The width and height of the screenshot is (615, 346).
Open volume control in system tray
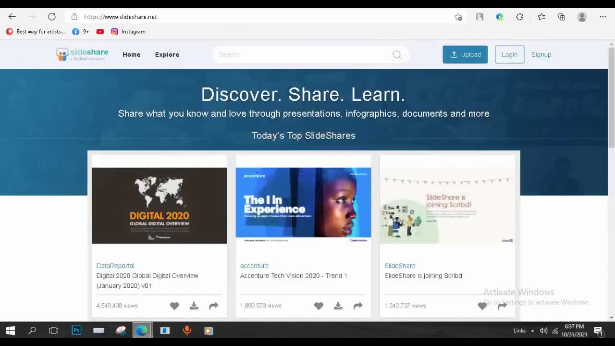[x=543, y=331]
